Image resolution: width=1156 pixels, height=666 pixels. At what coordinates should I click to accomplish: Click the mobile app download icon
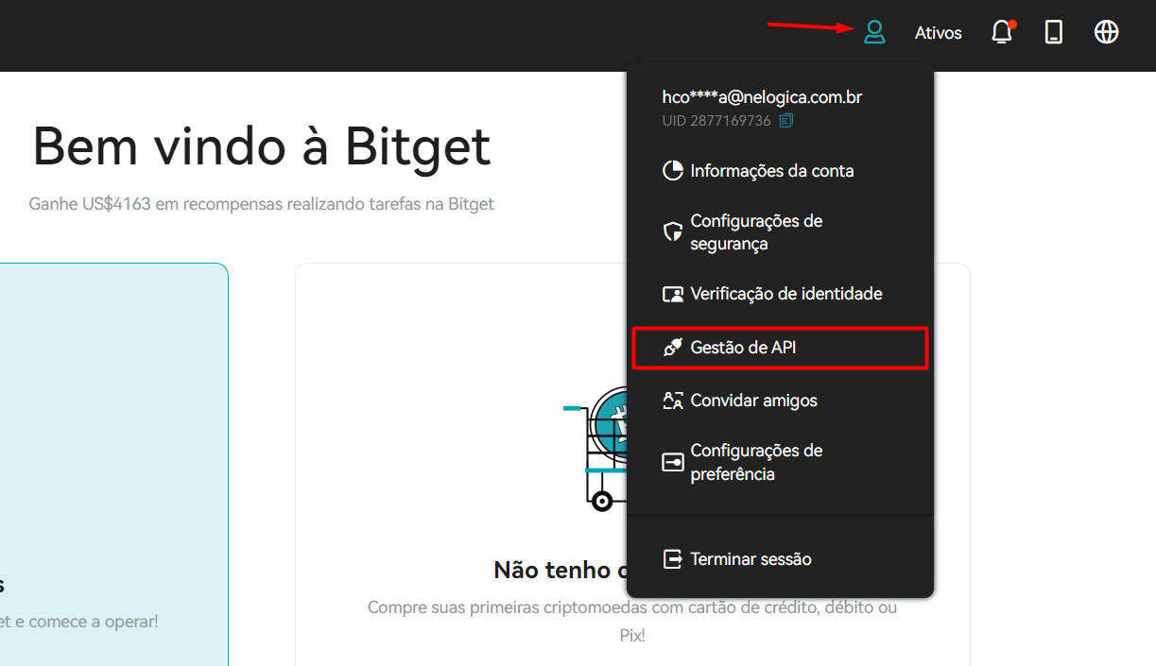pyautogui.click(x=1054, y=32)
